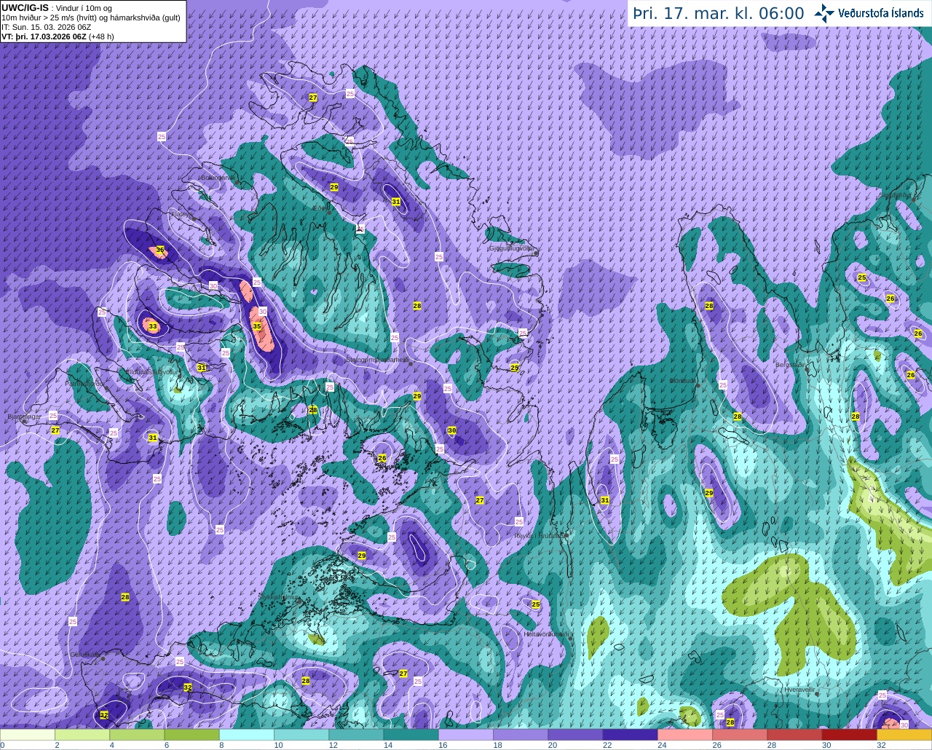Image resolution: width=932 pixels, height=750 pixels.
Task: Pick the light green 2–4 legend swatch
Action: pyautogui.click(x=82, y=735)
